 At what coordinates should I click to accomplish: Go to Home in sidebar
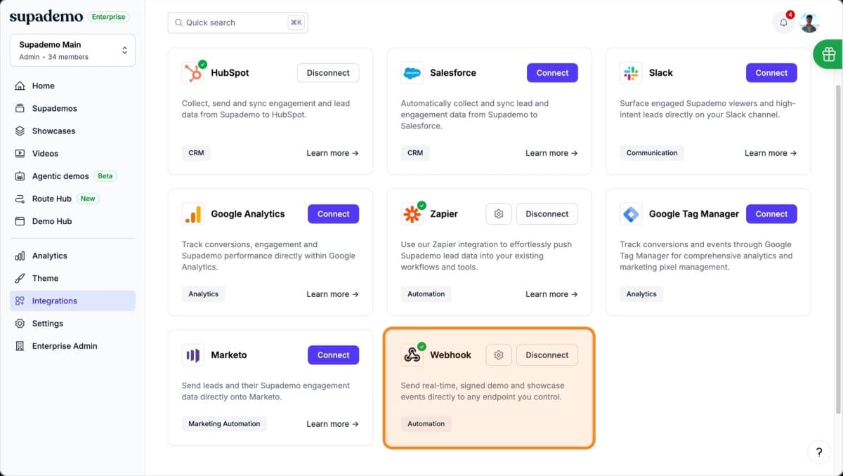[73, 86]
